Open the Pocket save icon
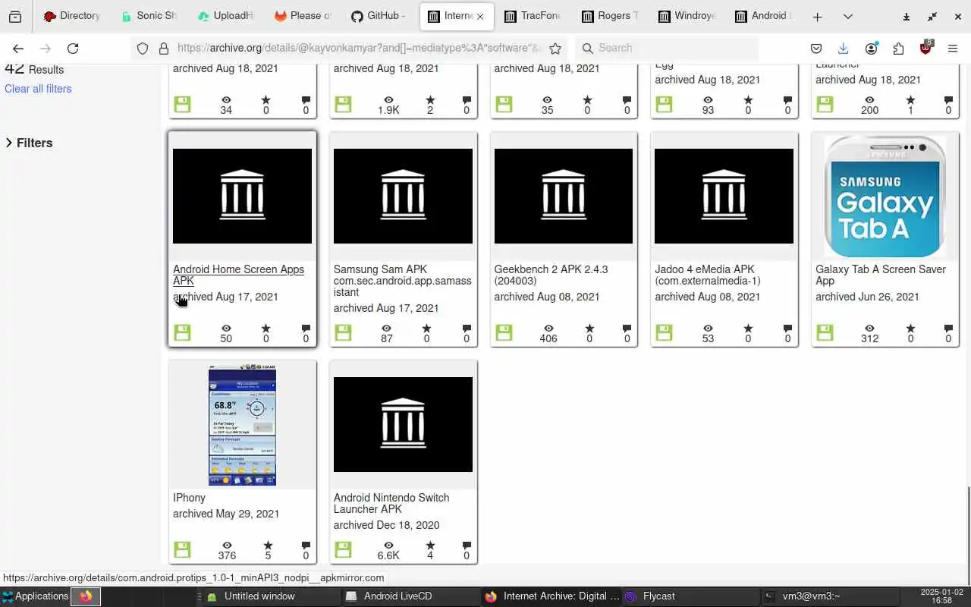This screenshot has height=607, width=971. click(816, 49)
